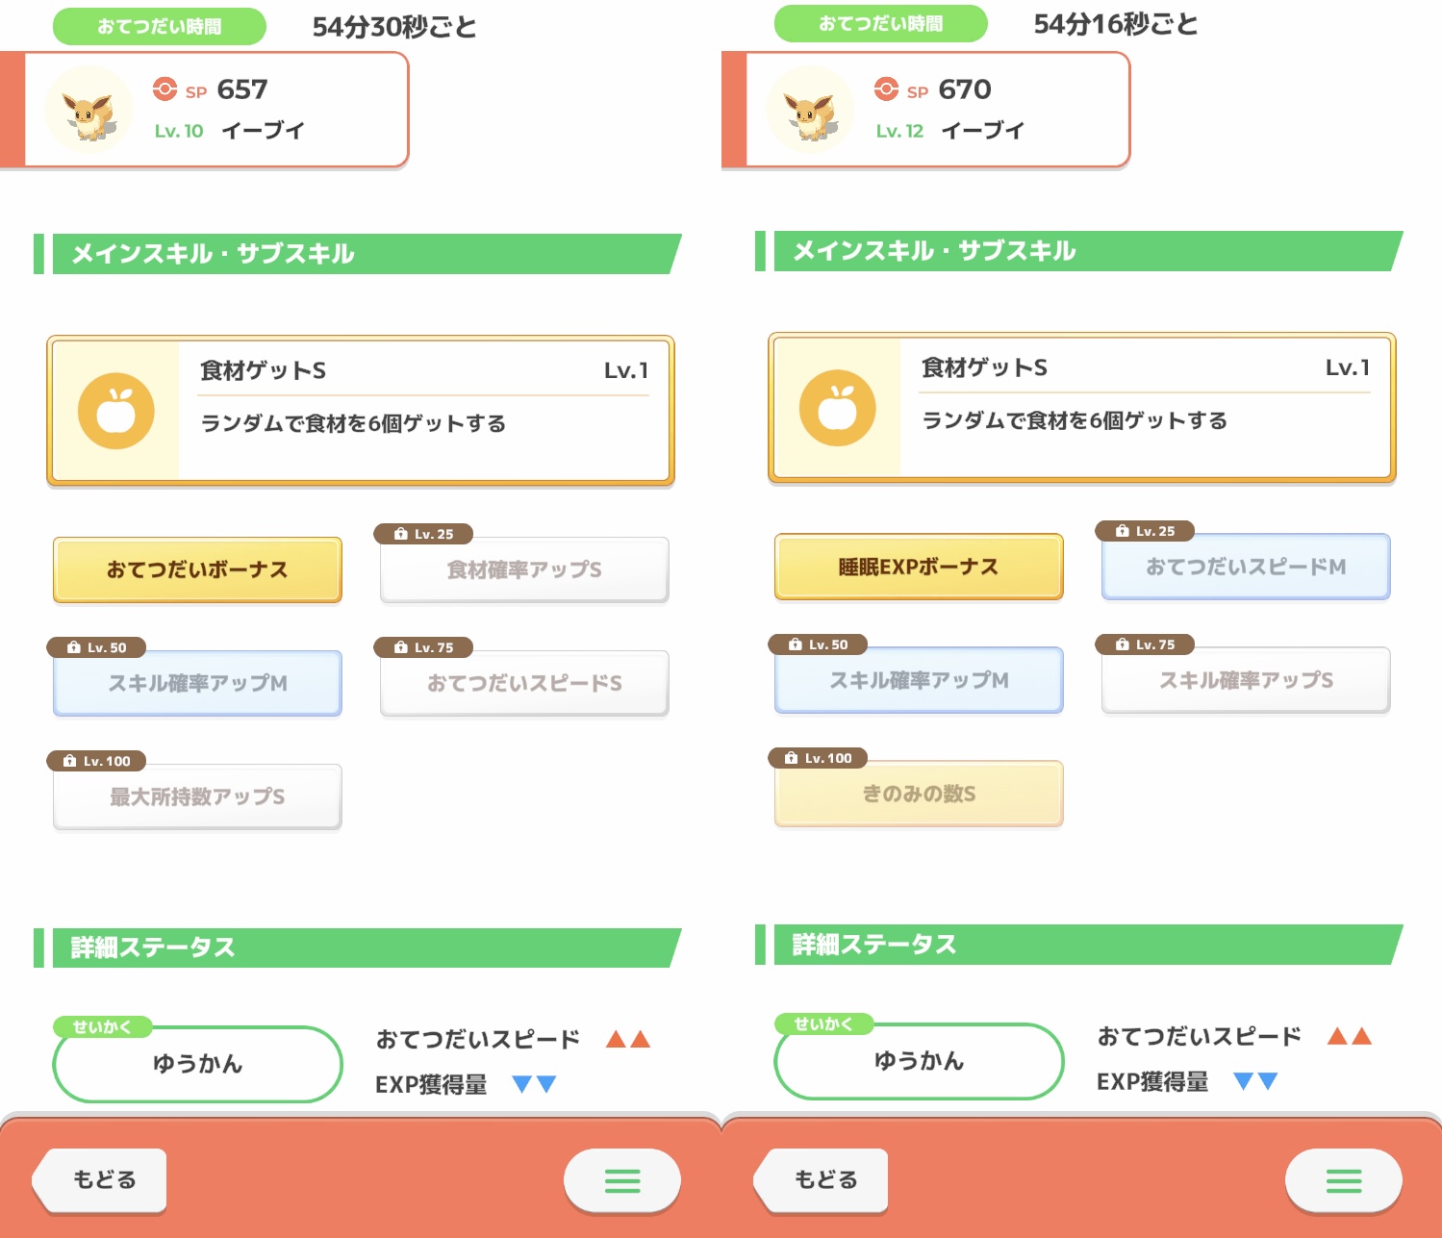1442x1238 pixels.
Task: Tap the ゆうかん nature box on the left
Action: pyautogui.click(x=197, y=1064)
